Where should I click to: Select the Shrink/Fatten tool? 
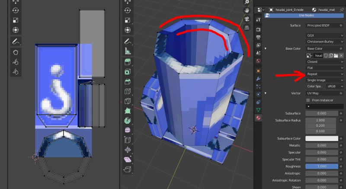tap(128, 150)
